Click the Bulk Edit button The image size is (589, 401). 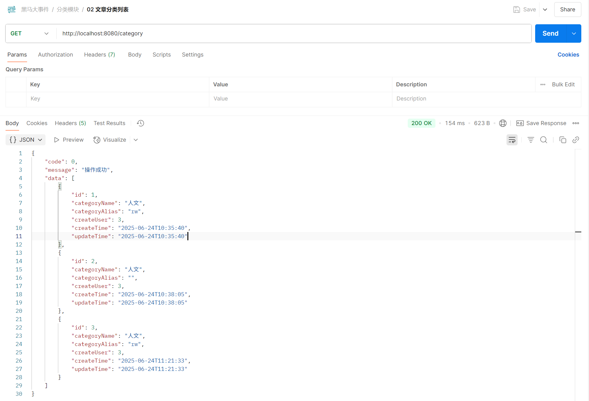pos(563,85)
